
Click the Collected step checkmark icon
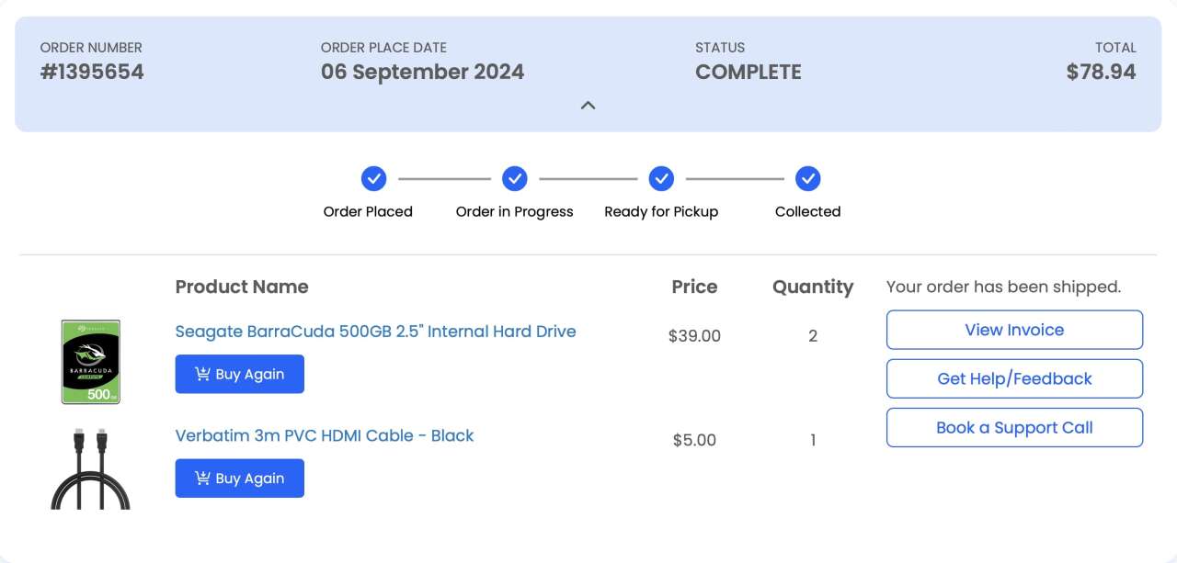808,178
